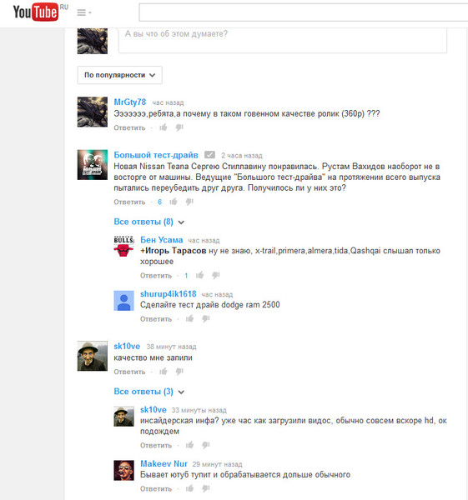Reply to MrGty78 via 'Ответить'
468x500 pixels.
point(129,127)
